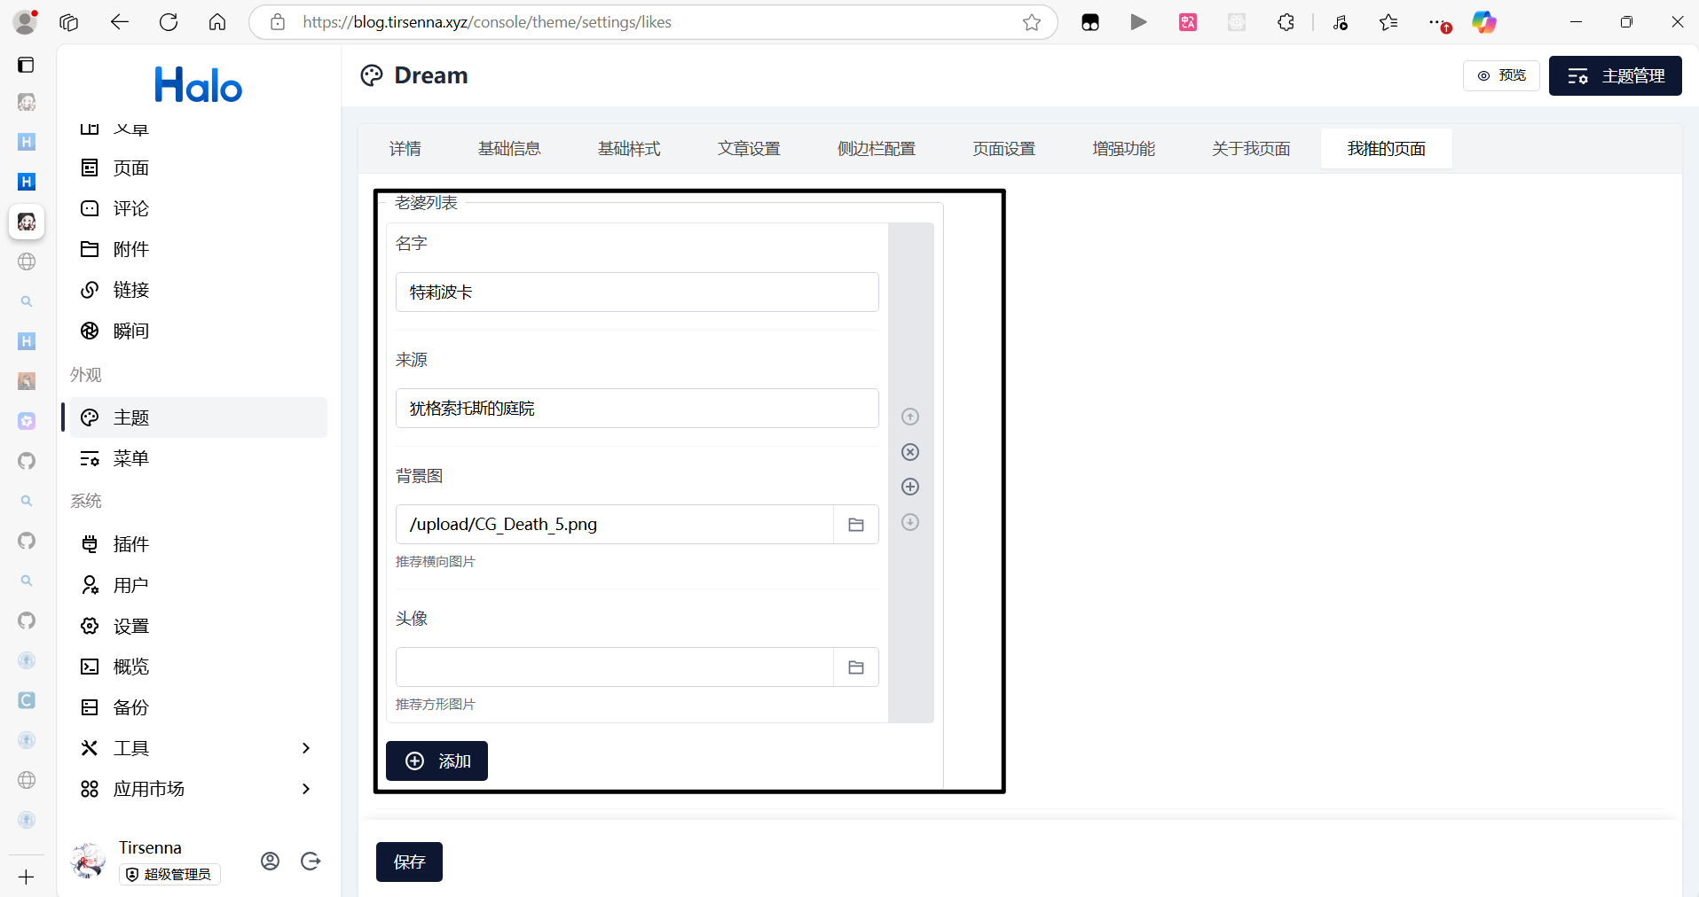
Task: Click the move item down arrow
Action: [x=909, y=522]
